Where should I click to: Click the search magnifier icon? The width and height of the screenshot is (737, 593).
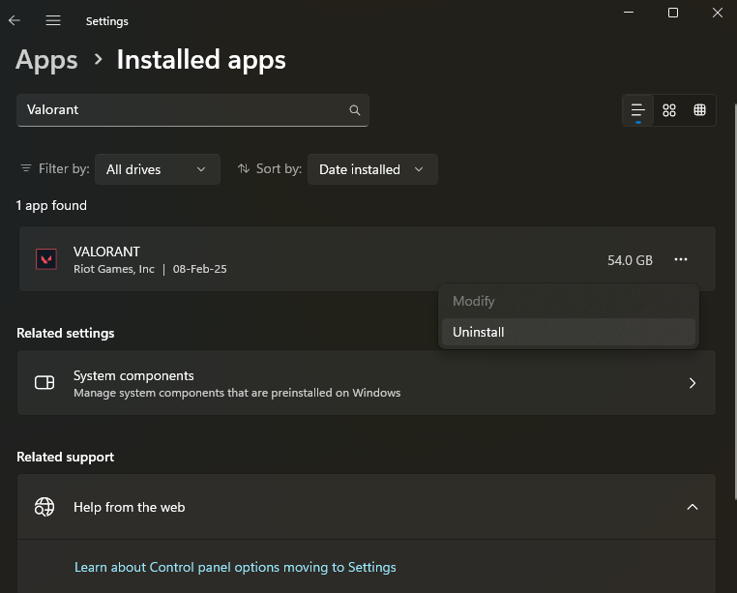355,110
